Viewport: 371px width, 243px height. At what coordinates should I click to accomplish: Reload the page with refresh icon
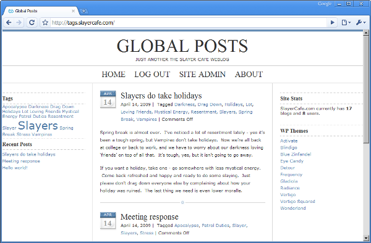32,23
